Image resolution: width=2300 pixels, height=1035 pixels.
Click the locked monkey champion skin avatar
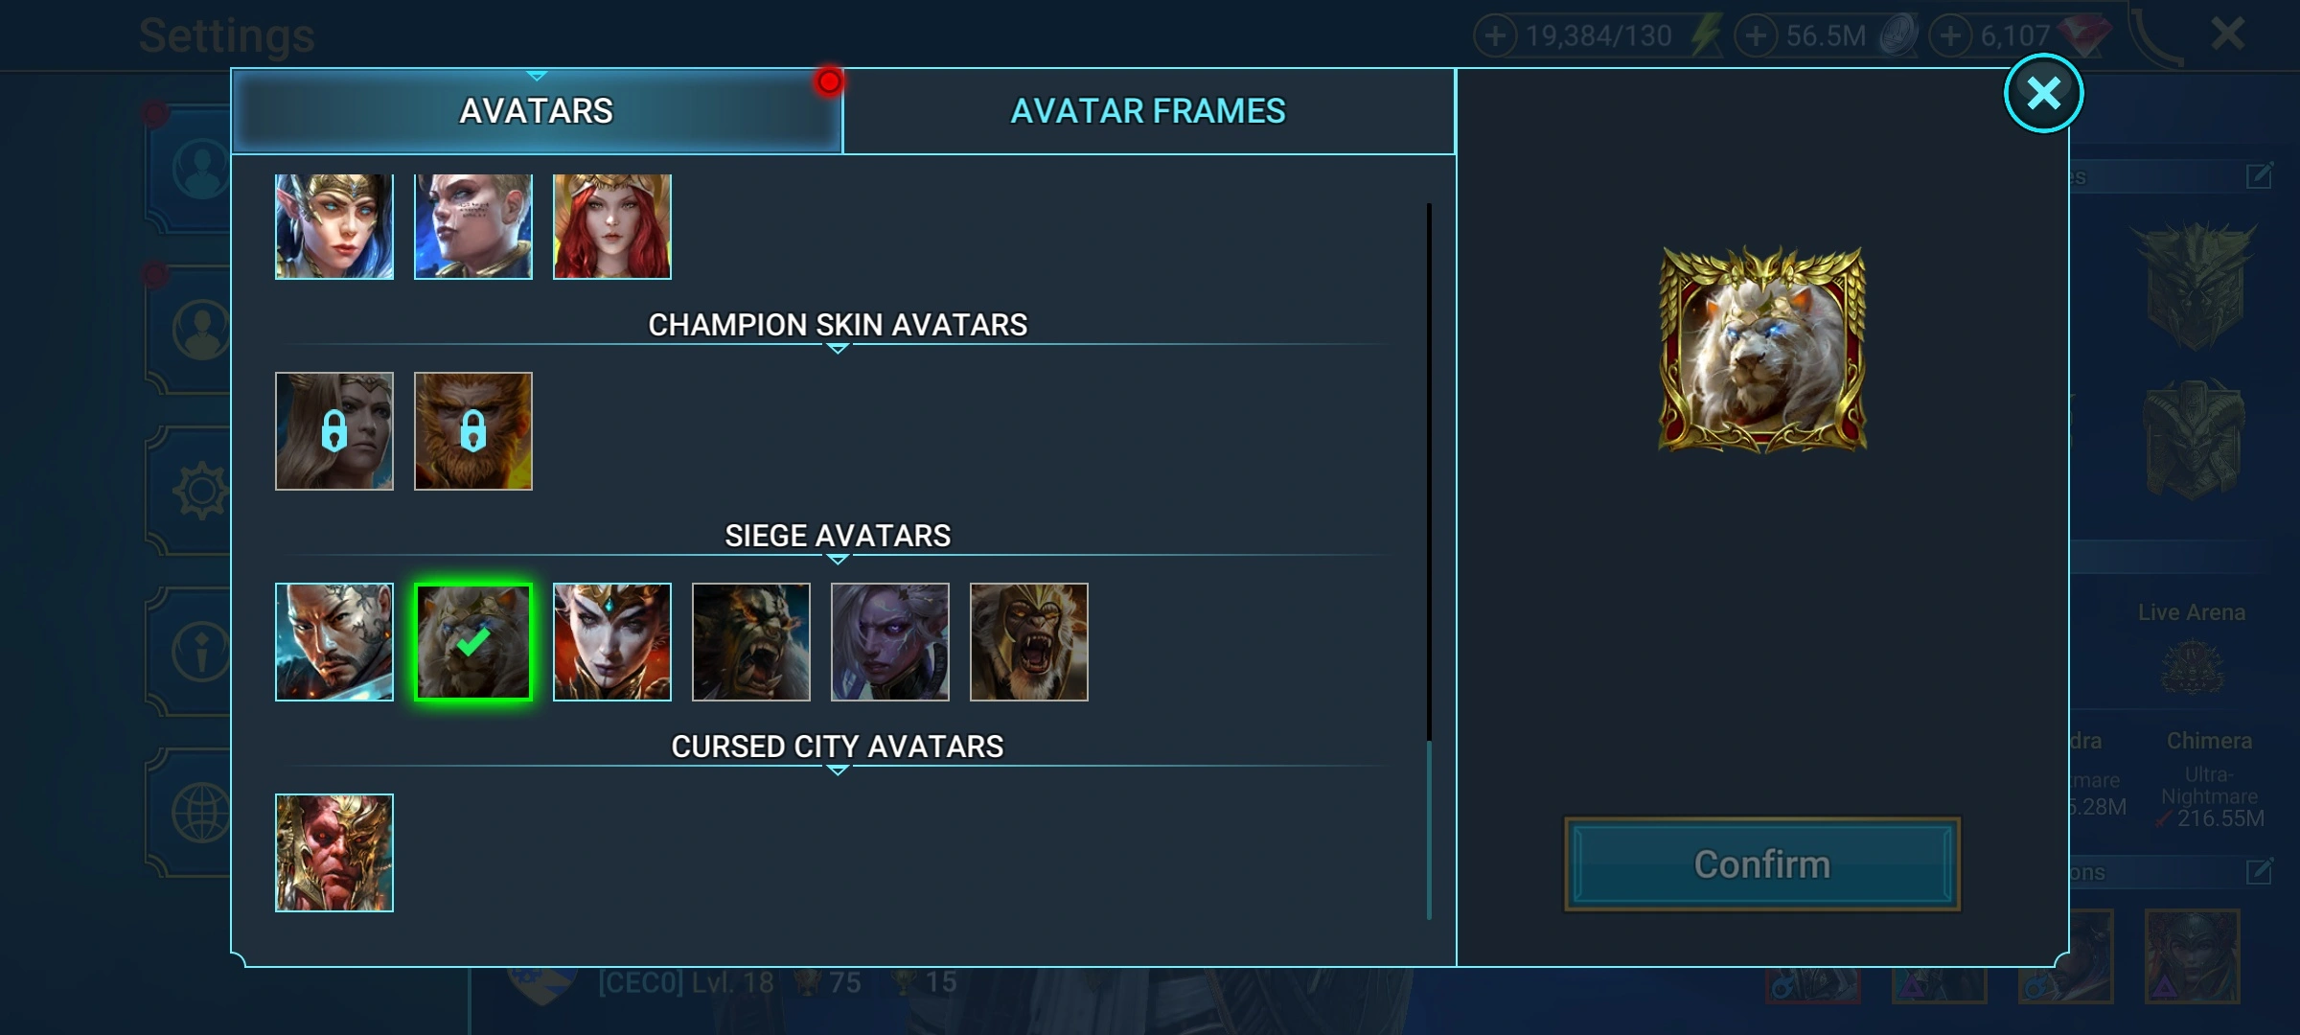coord(472,431)
